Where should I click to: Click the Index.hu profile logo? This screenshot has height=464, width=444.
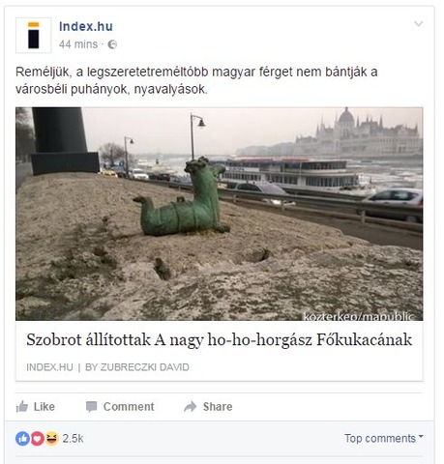point(33,35)
